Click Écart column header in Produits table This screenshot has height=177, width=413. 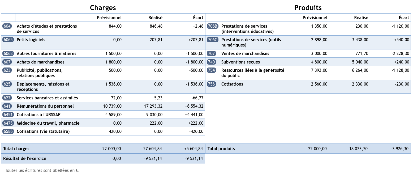[x=404, y=18]
